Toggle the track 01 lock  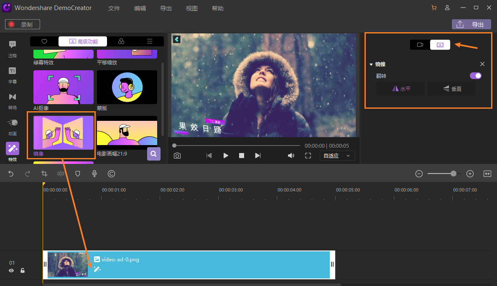coord(23,271)
